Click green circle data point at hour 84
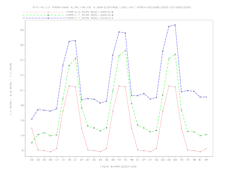Screen dimensions: 225x174 point(206,135)
